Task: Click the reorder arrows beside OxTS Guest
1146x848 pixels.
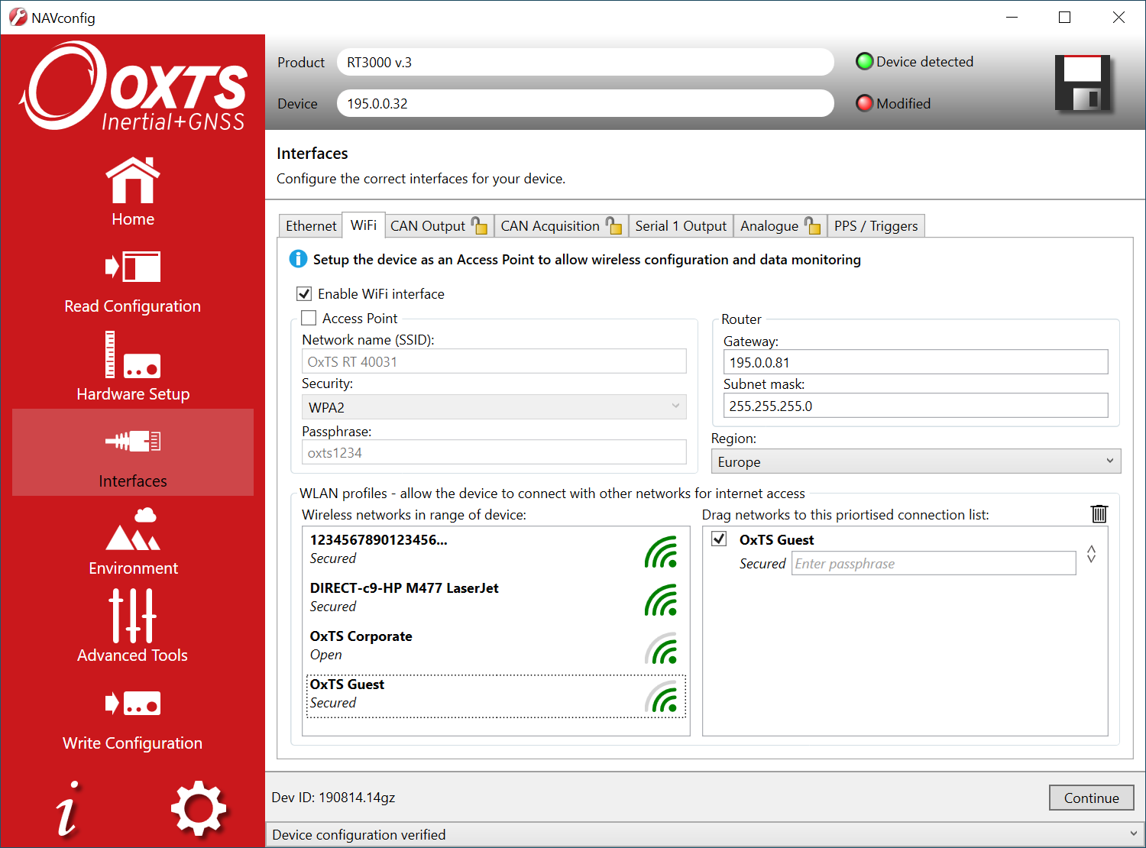Action: [x=1091, y=554]
